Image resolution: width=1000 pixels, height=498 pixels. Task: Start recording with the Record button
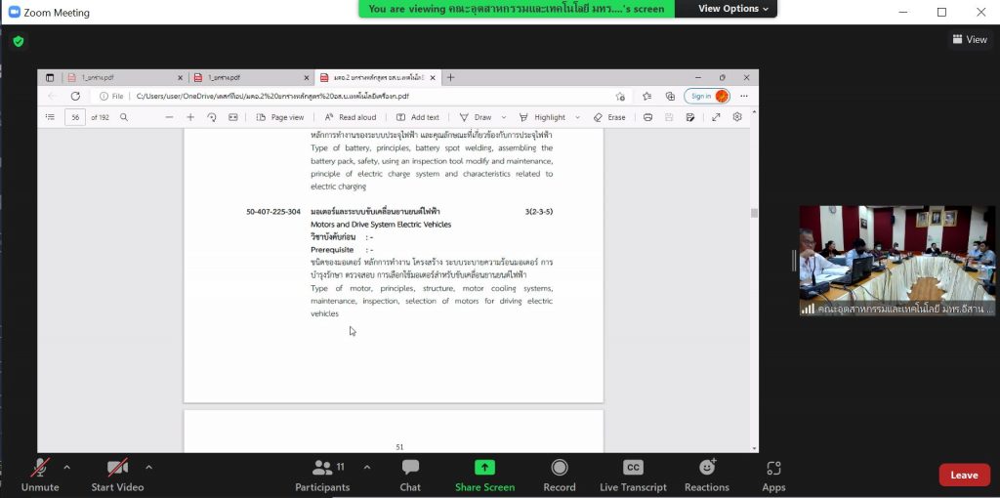(559, 476)
